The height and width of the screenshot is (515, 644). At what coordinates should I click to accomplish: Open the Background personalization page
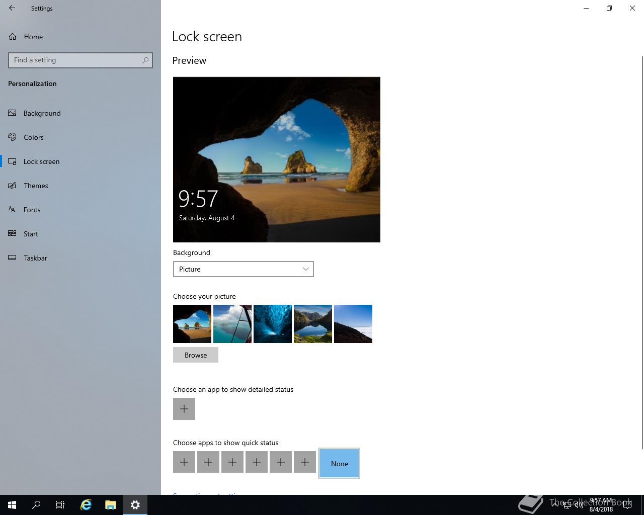[80, 113]
